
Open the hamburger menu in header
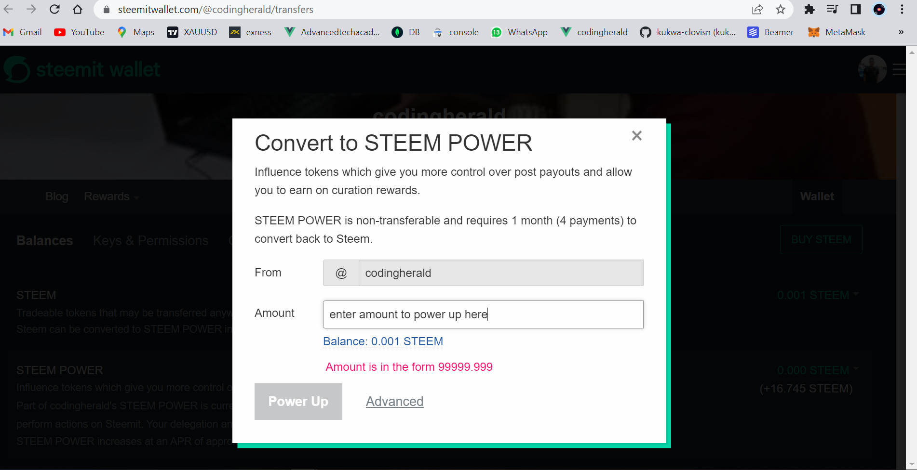pyautogui.click(x=899, y=69)
